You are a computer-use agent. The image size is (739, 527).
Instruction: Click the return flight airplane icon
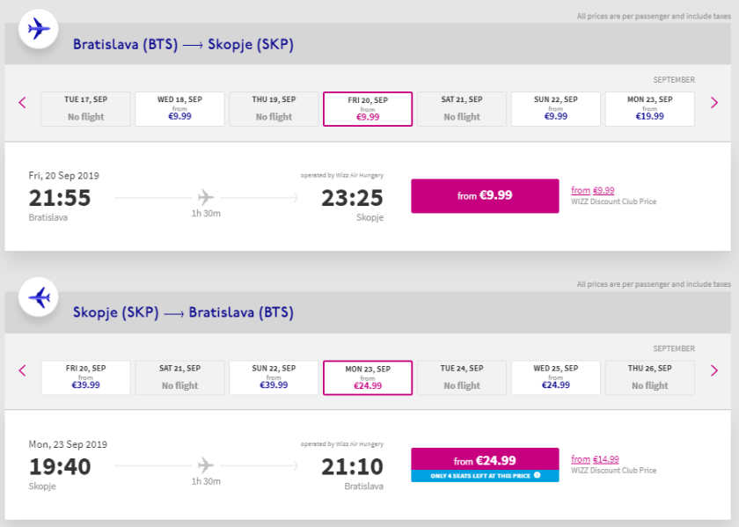tap(39, 297)
